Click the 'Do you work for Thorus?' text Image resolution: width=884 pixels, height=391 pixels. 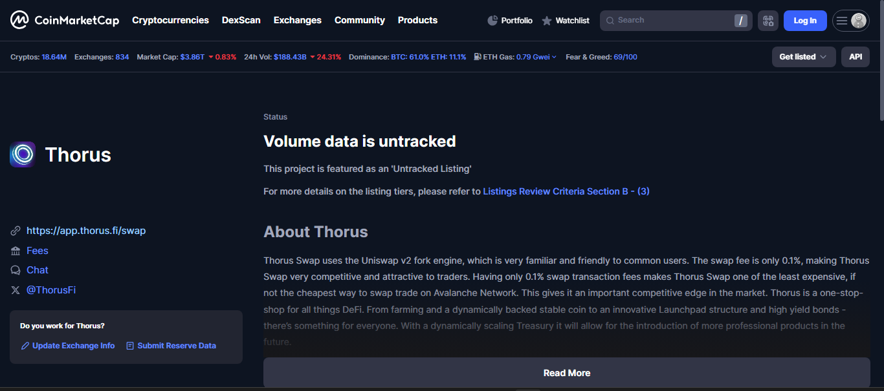point(62,326)
